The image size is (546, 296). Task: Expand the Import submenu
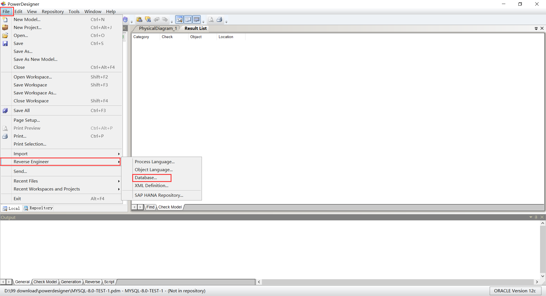[x=43, y=154]
